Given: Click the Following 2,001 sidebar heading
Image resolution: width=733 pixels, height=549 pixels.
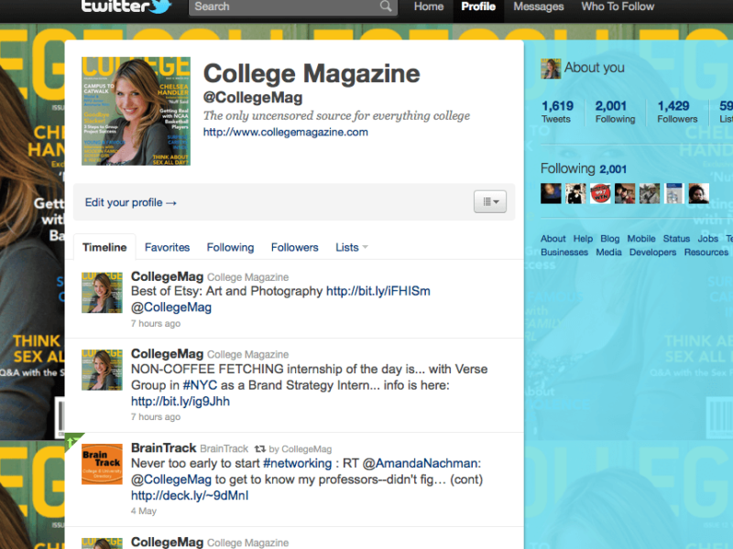Looking at the screenshot, I should [x=584, y=168].
